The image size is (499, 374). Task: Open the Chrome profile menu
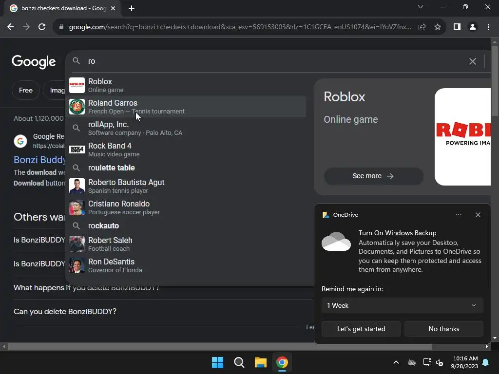473,27
